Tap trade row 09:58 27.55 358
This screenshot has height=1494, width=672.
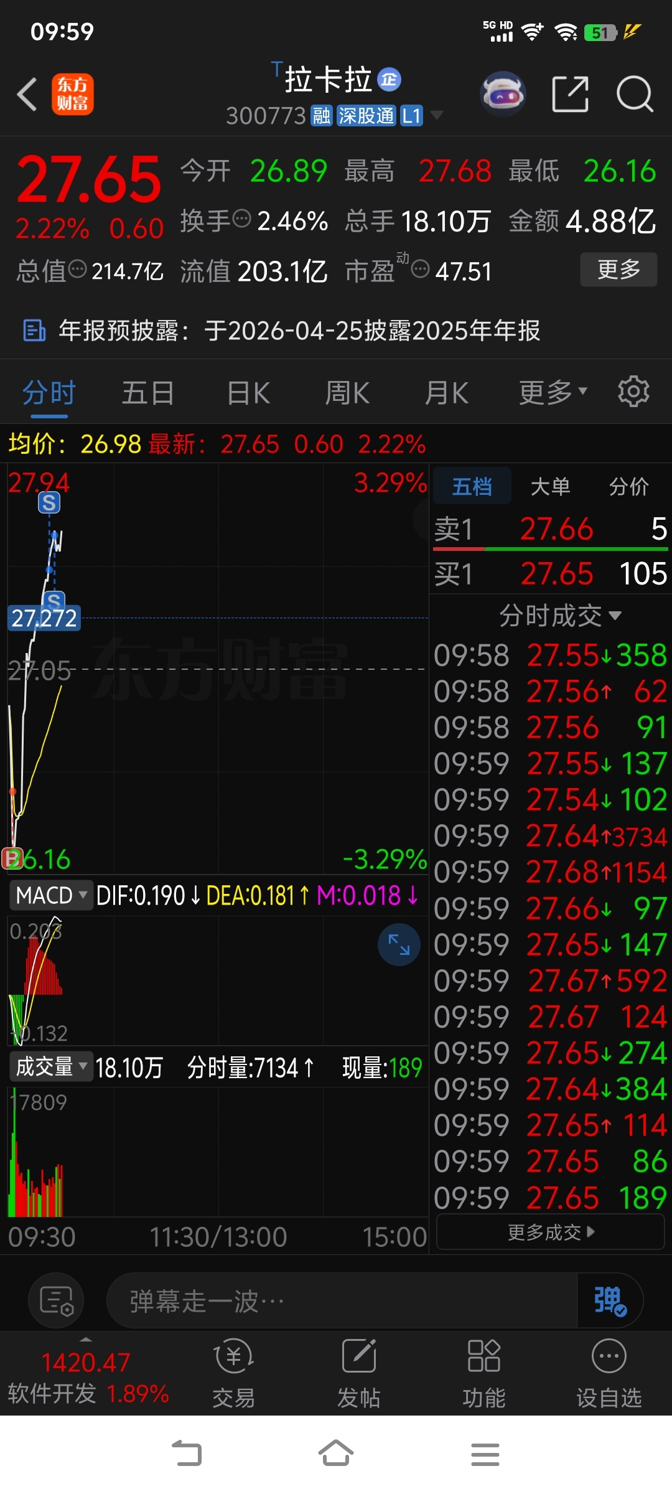[x=551, y=655]
